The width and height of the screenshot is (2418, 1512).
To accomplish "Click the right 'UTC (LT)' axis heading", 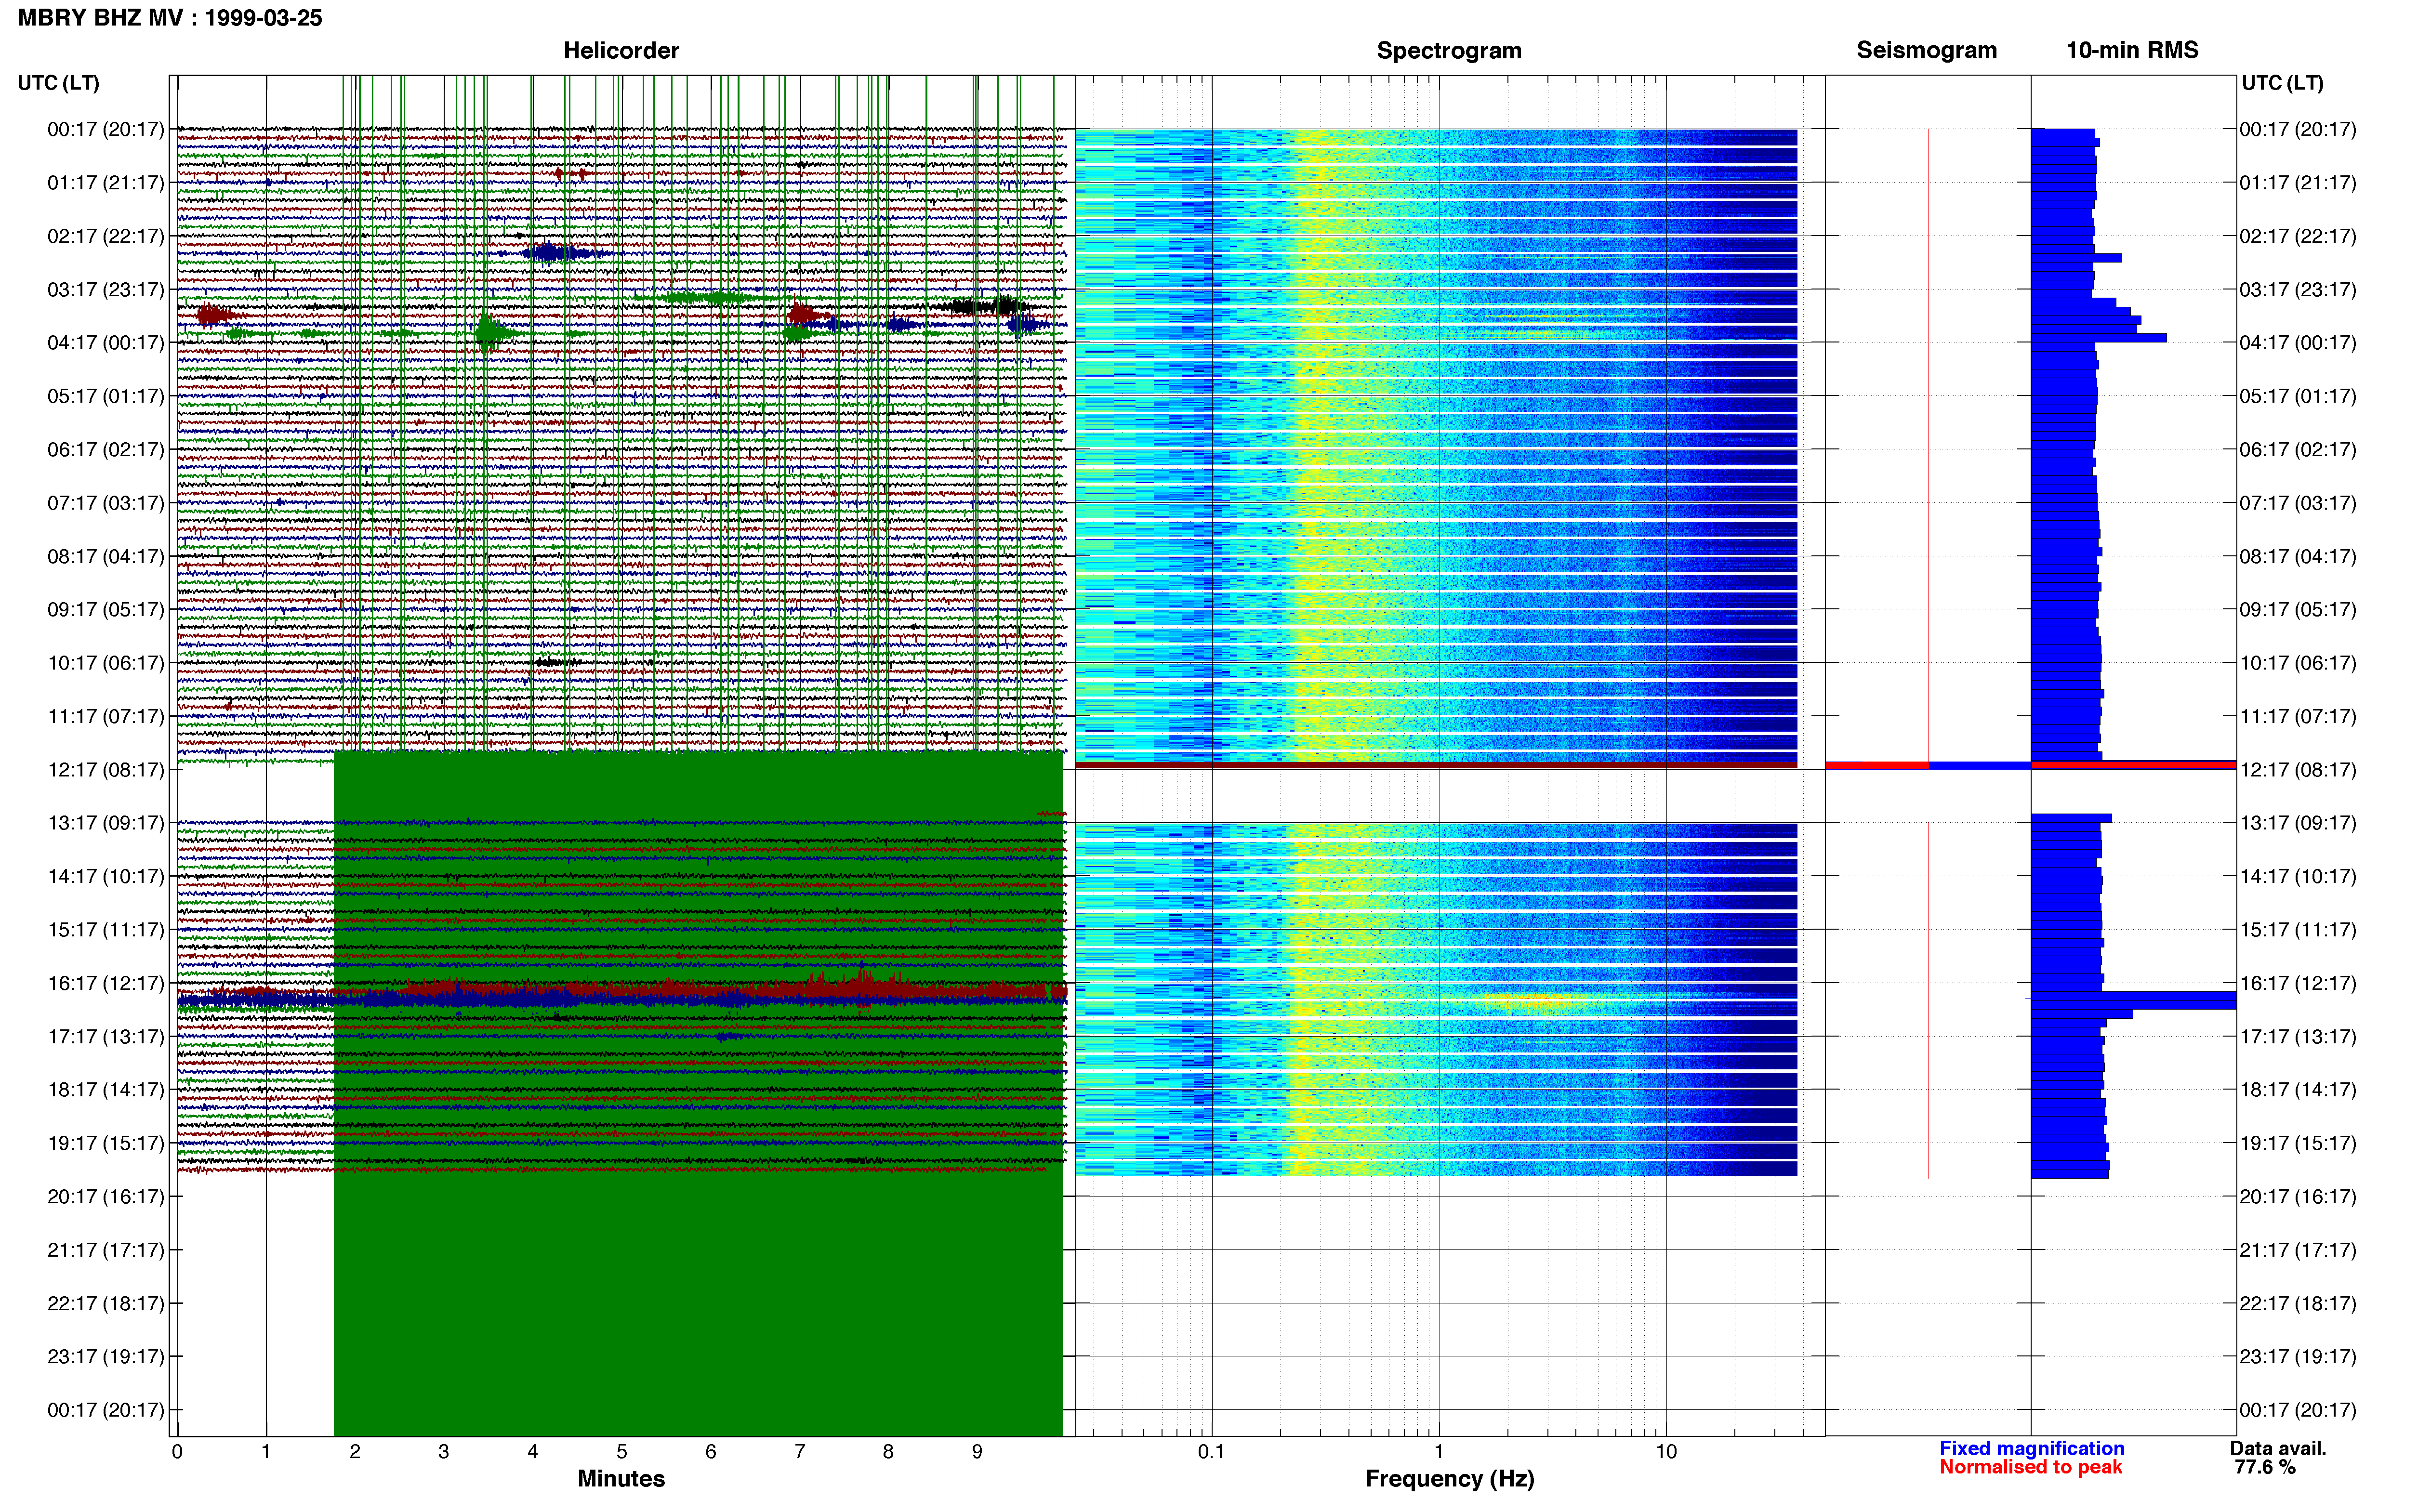I will (x=2282, y=83).
